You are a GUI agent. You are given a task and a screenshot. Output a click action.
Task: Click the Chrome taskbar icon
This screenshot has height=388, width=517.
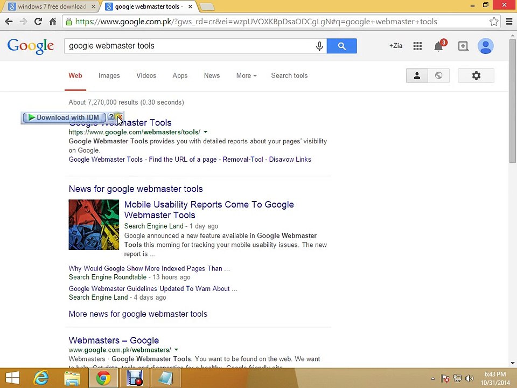click(103, 378)
